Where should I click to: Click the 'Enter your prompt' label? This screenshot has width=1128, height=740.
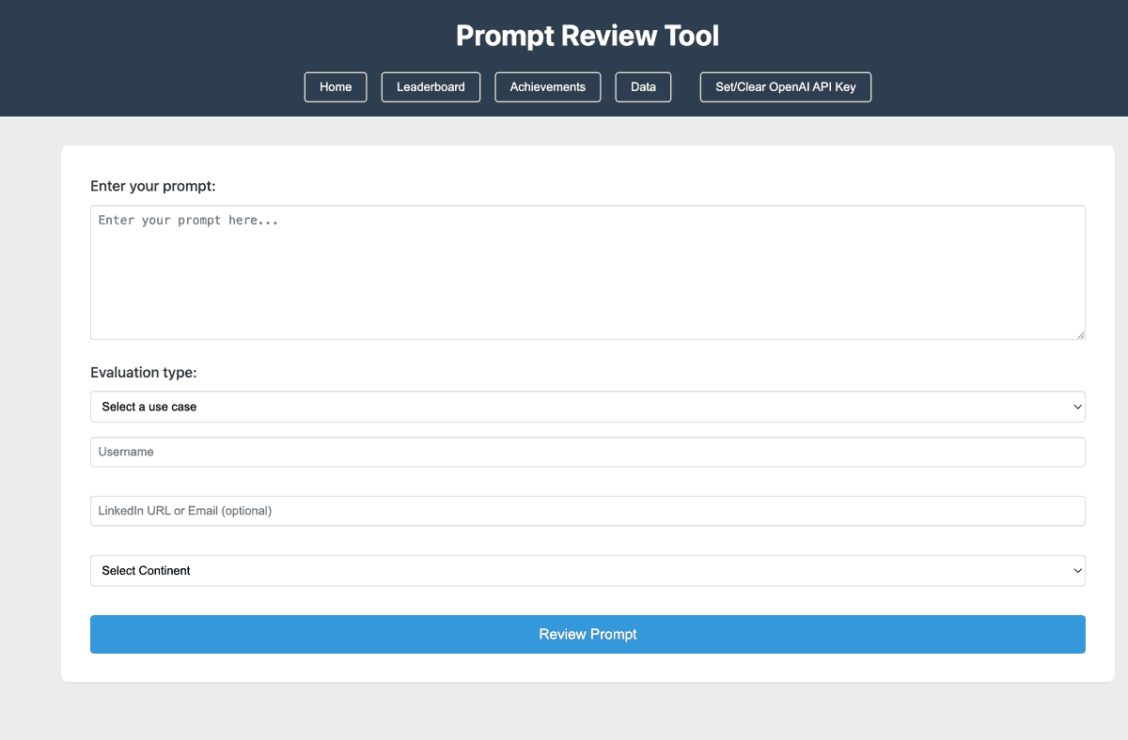coord(153,186)
